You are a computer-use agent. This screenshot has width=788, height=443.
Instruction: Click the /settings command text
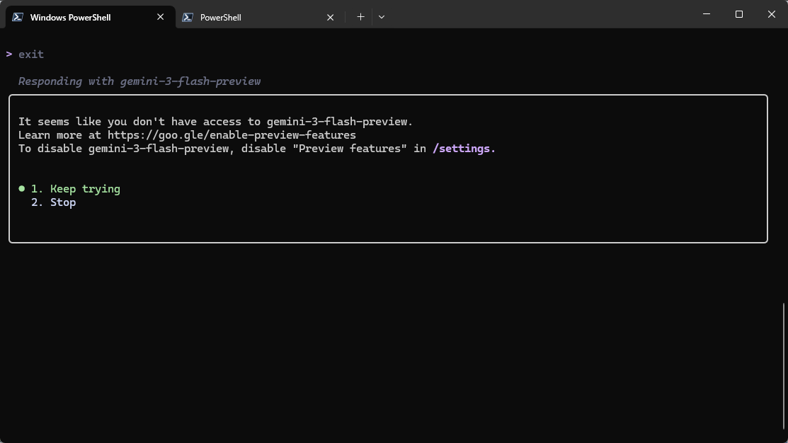click(x=464, y=149)
